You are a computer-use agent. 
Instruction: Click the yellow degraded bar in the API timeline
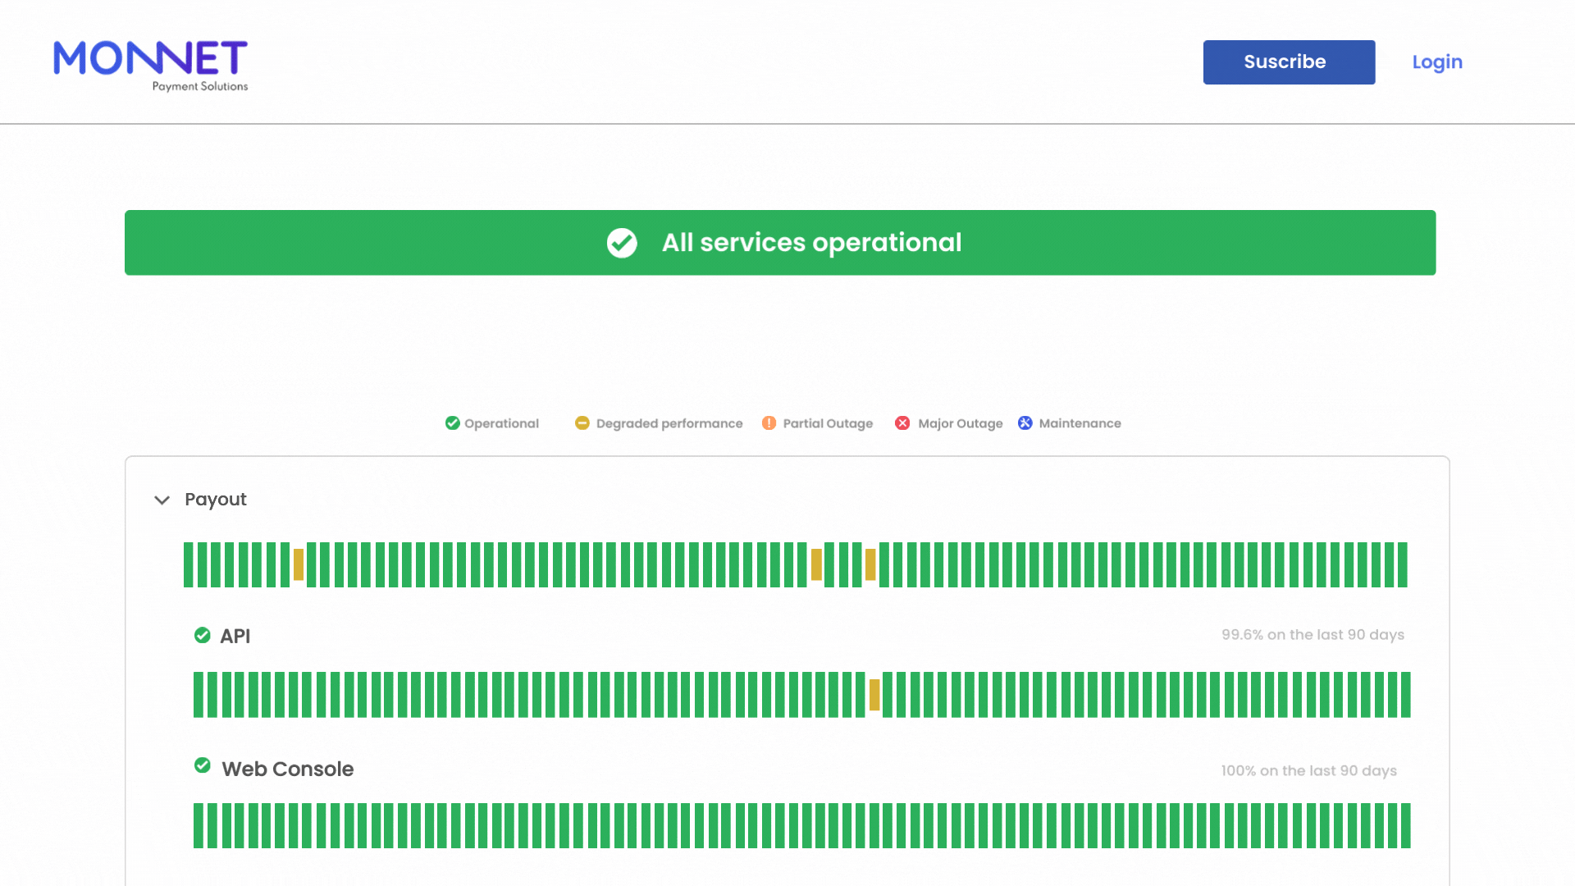[874, 695]
